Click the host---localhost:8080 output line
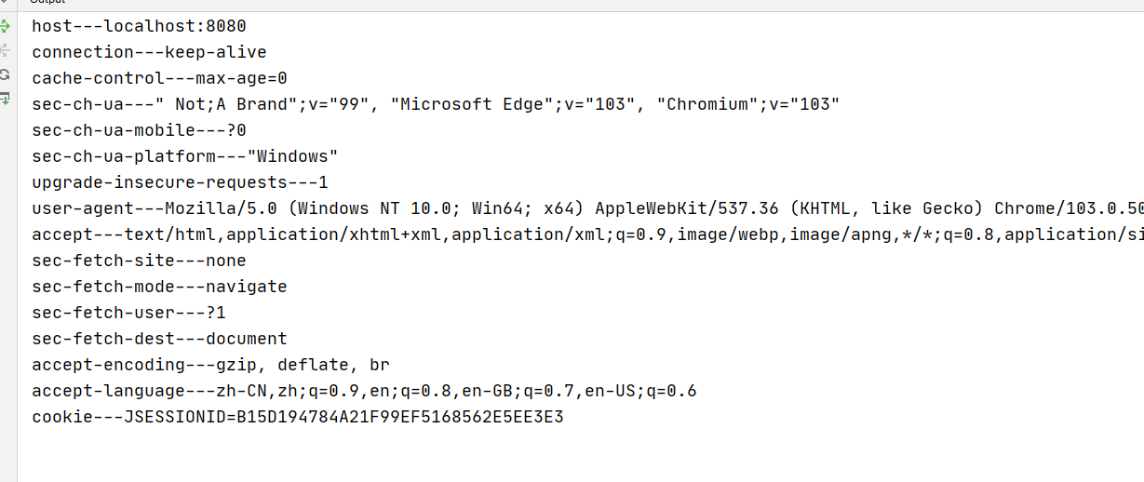This screenshot has height=482, width=1144. [x=139, y=26]
